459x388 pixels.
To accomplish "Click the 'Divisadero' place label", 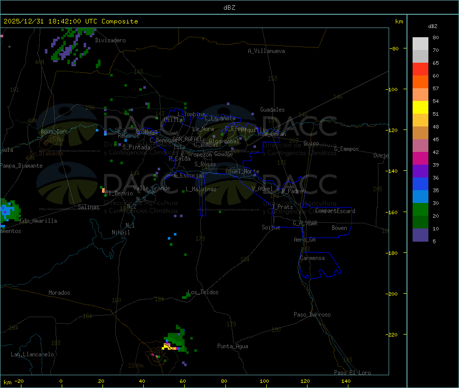I will [110, 40].
